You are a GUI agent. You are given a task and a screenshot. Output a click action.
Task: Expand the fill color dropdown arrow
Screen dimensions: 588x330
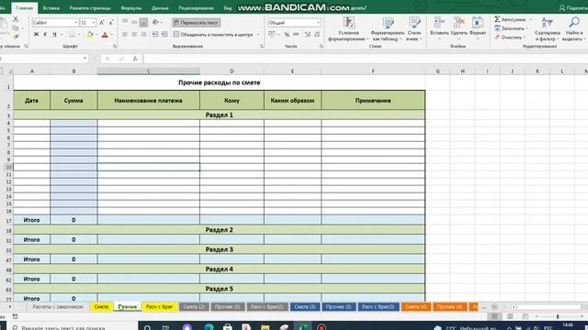point(96,35)
